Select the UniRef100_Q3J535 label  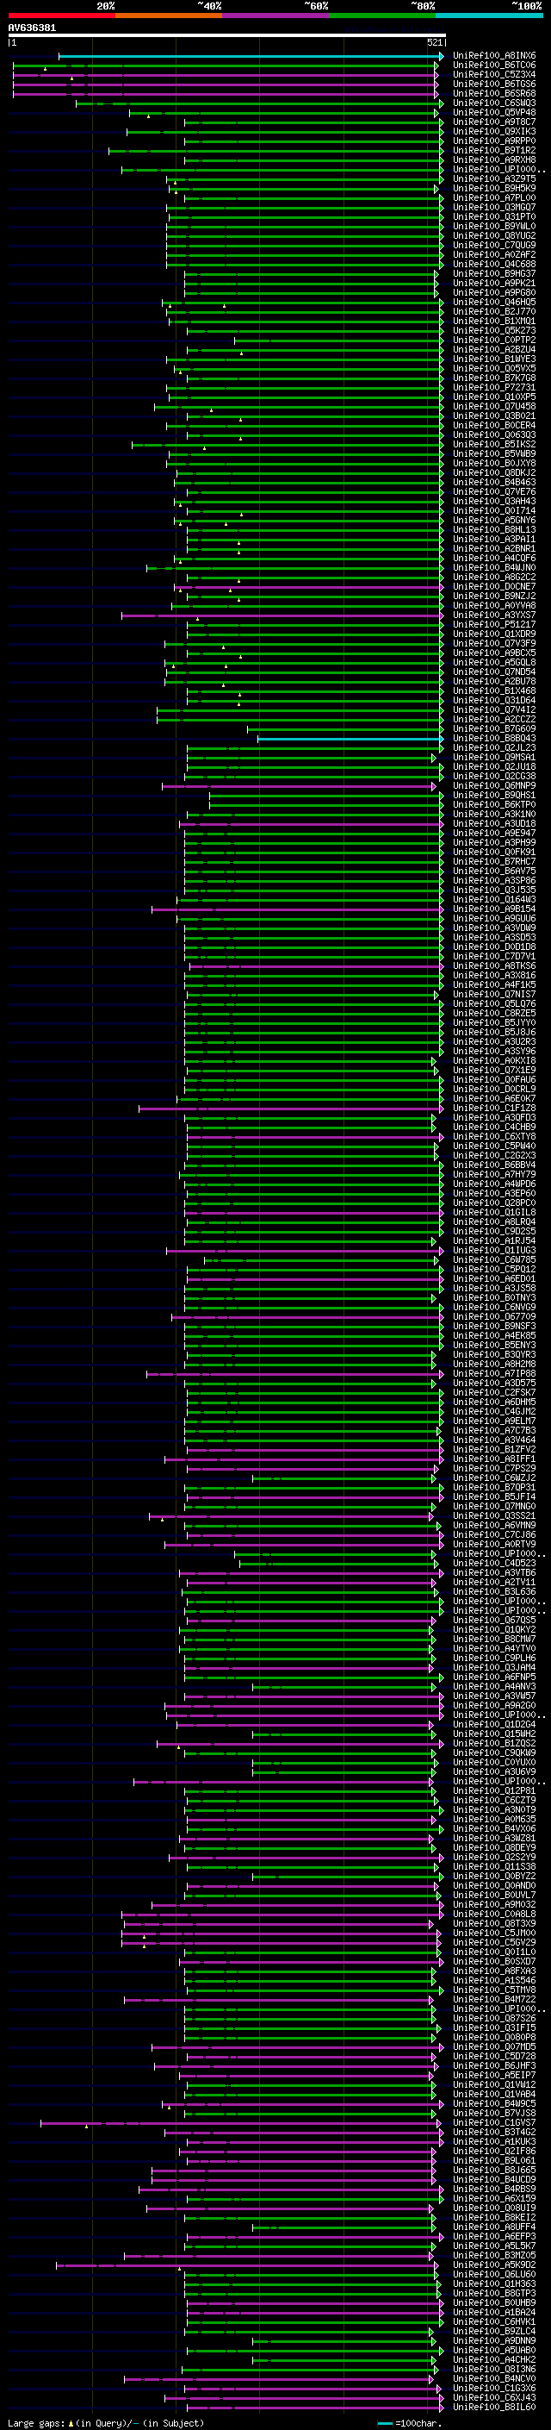click(493, 890)
